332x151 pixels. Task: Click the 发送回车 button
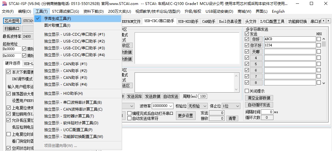coord(135,97)
